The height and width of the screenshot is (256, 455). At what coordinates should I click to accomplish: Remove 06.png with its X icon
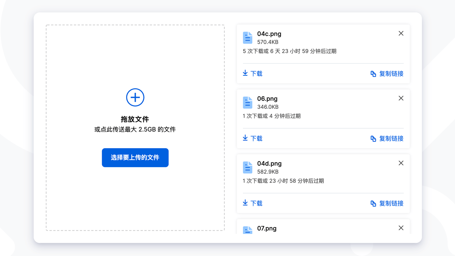401,98
